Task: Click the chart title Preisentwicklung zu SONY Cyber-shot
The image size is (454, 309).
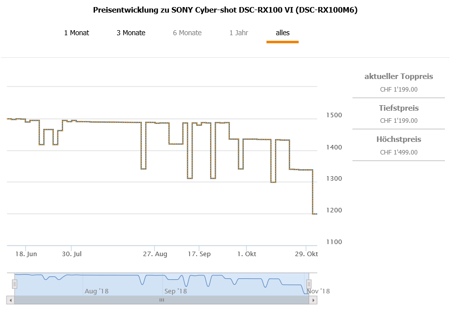Action: tap(225, 10)
